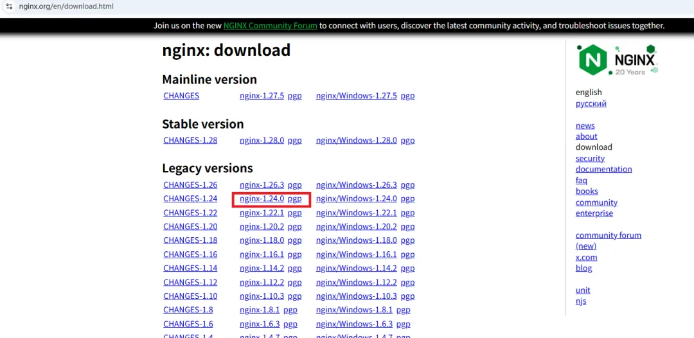
Task: Open the njs sidebar link
Action: [x=581, y=301]
